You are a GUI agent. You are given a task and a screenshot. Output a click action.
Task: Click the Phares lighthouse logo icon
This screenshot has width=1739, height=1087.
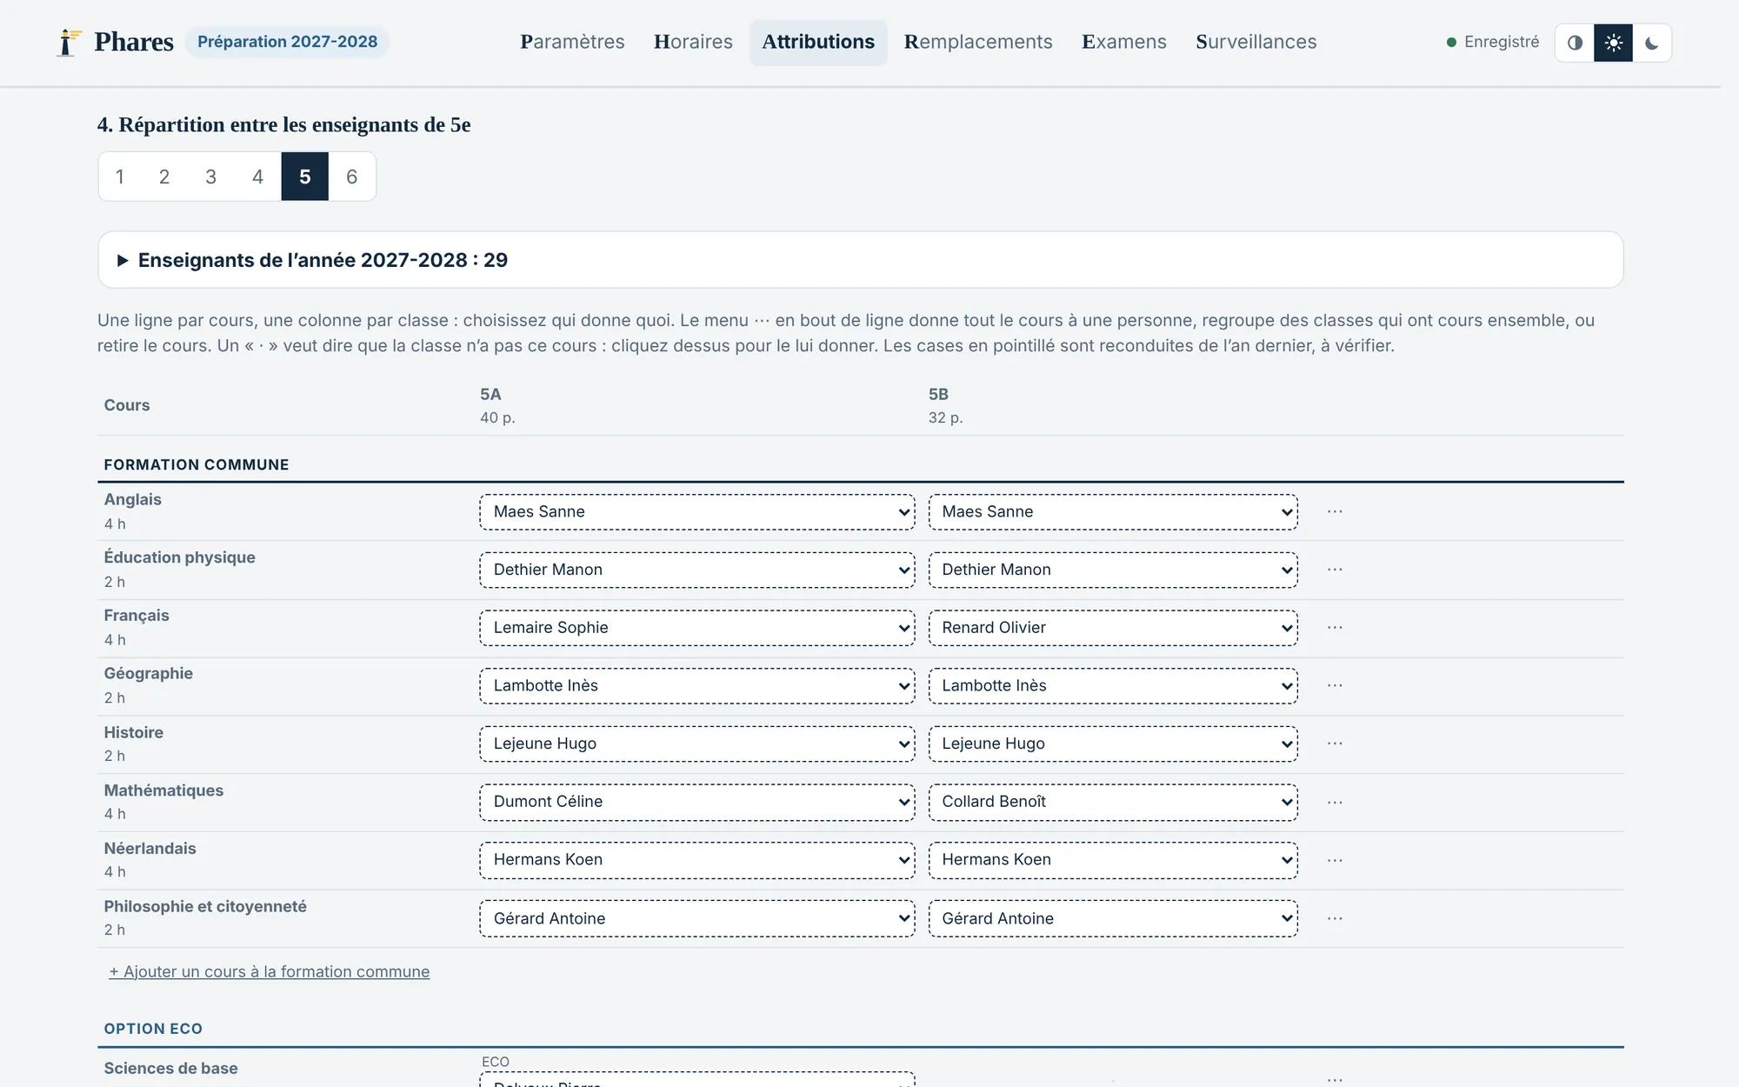(x=69, y=42)
